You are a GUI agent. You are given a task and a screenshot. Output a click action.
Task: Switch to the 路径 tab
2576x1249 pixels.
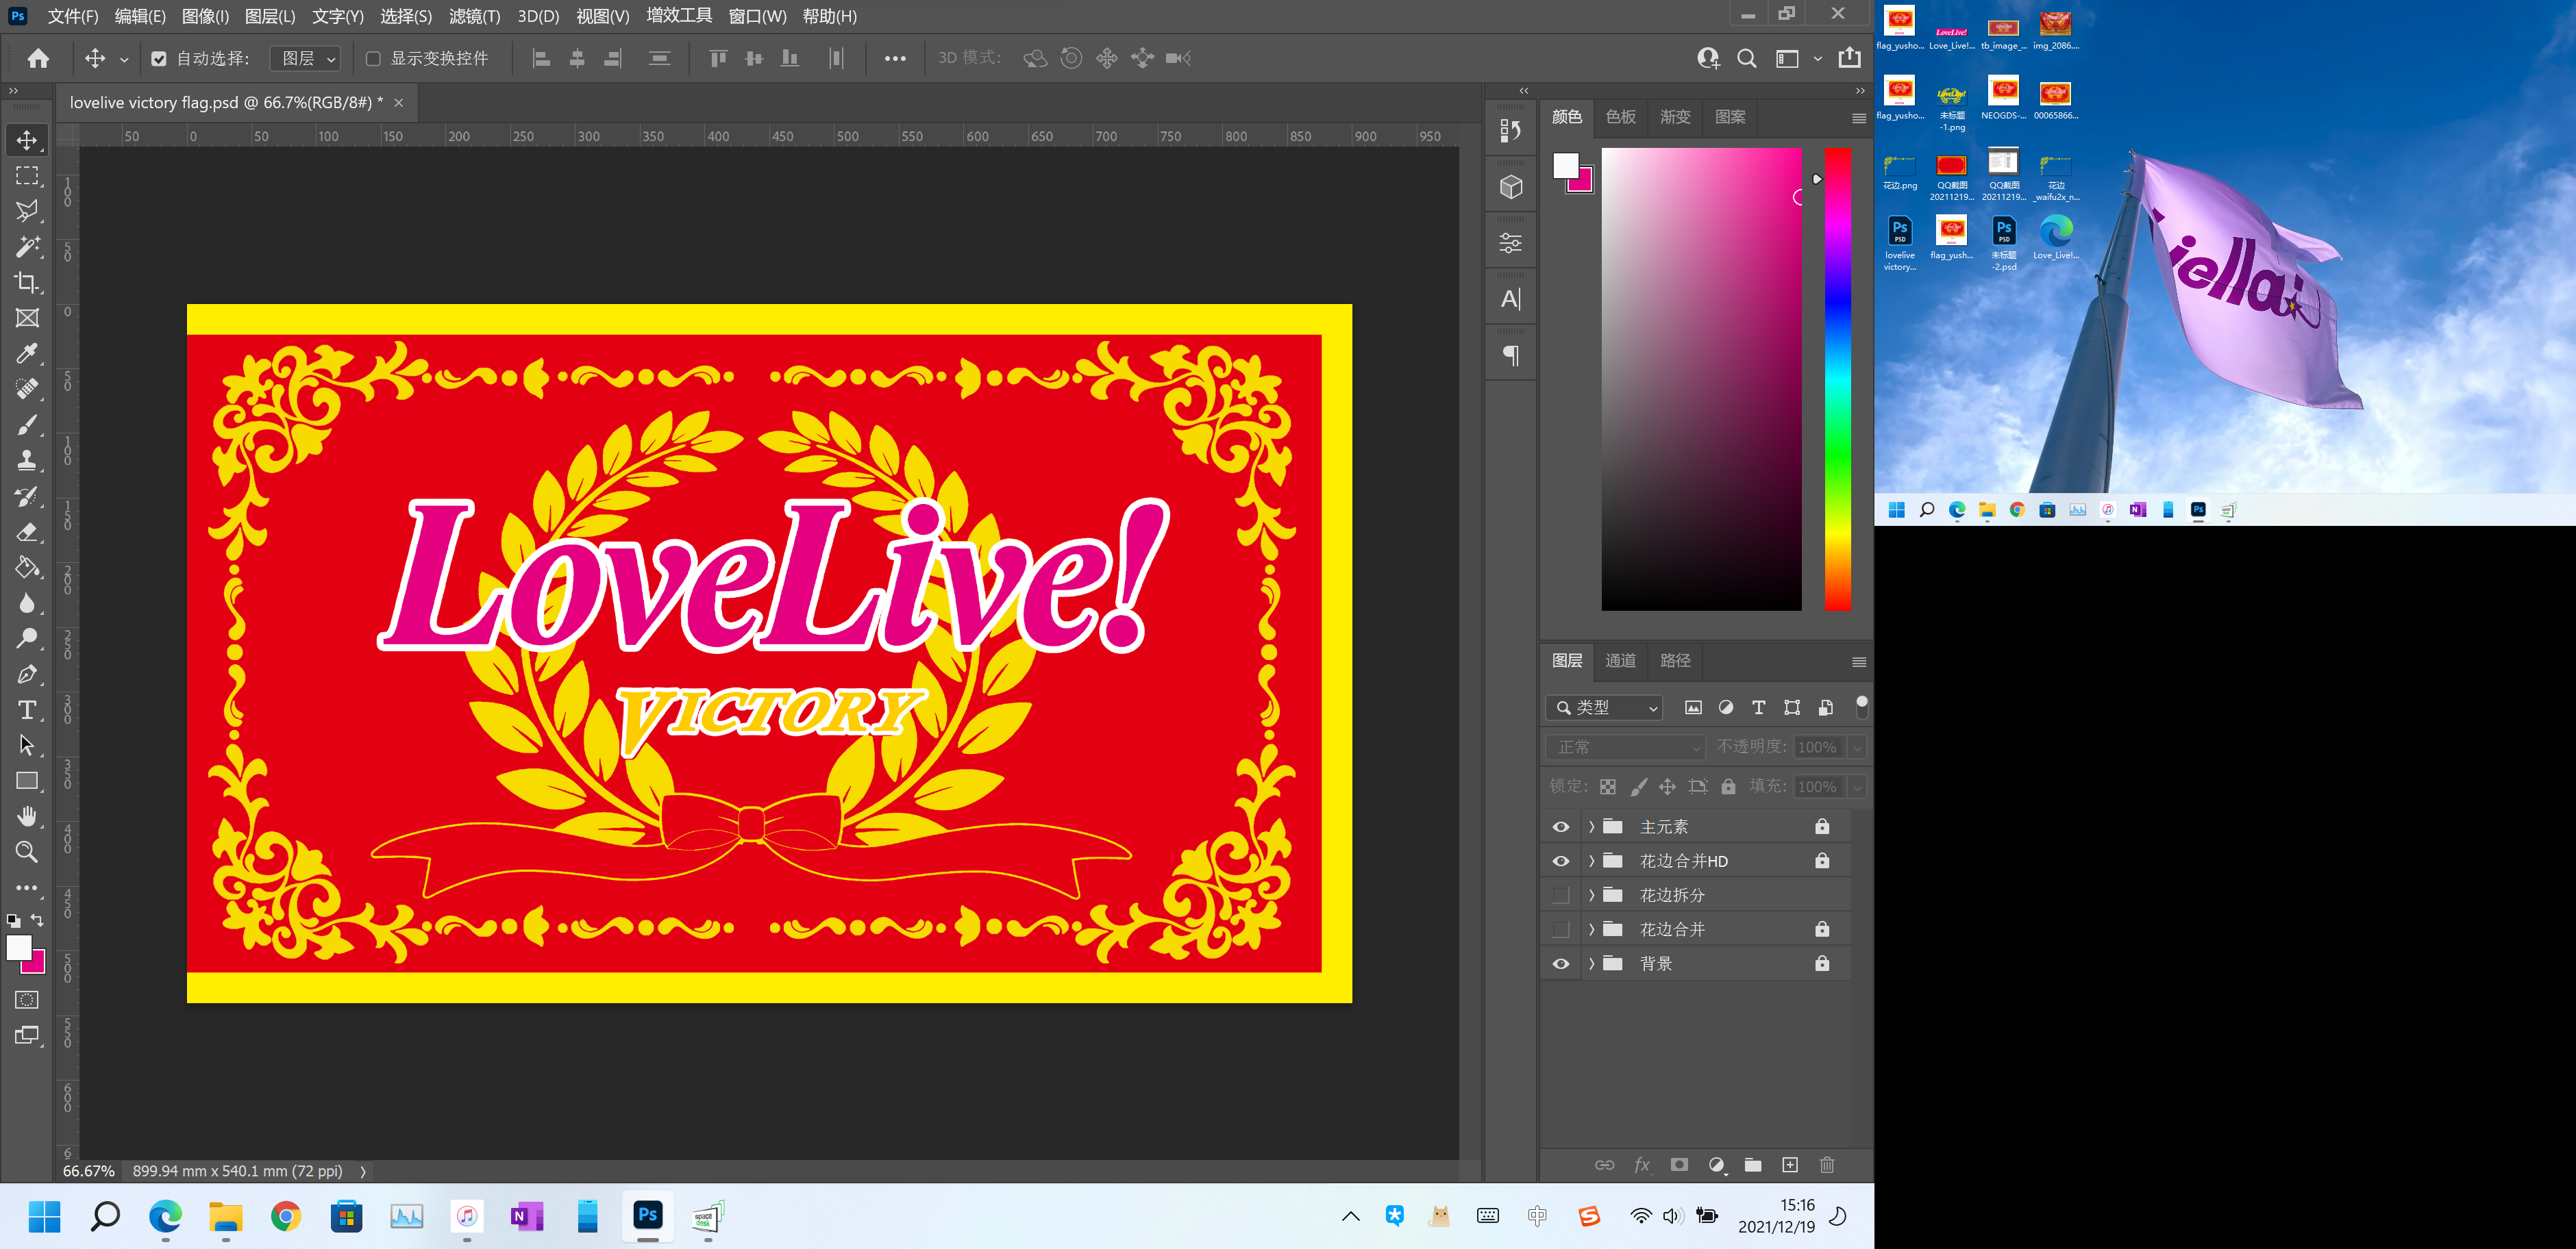[x=1675, y=661]
